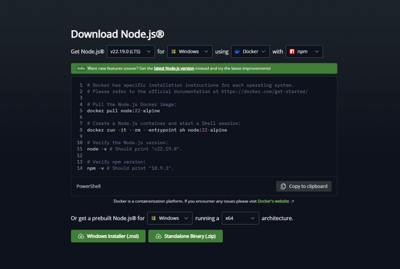Download the Windows Installer (.msi)

pyautogui.click(x=108, y=236)
